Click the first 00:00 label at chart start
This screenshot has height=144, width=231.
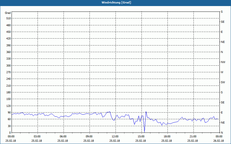tap(11, 136)
